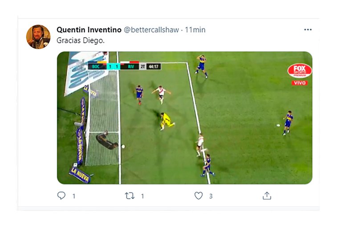Open the Quentin Inventino display name link
Screen dimensions: 342x228
(x=89, y=30)
